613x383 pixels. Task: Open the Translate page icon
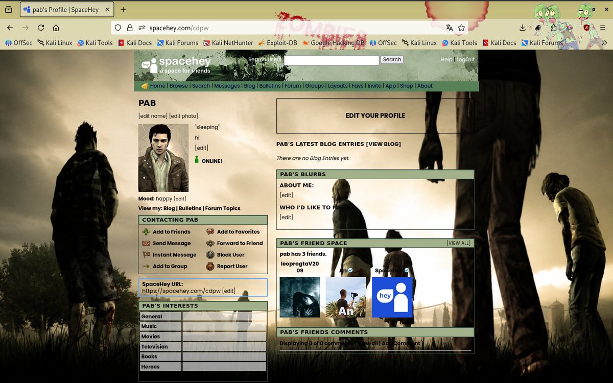[449, 28]
